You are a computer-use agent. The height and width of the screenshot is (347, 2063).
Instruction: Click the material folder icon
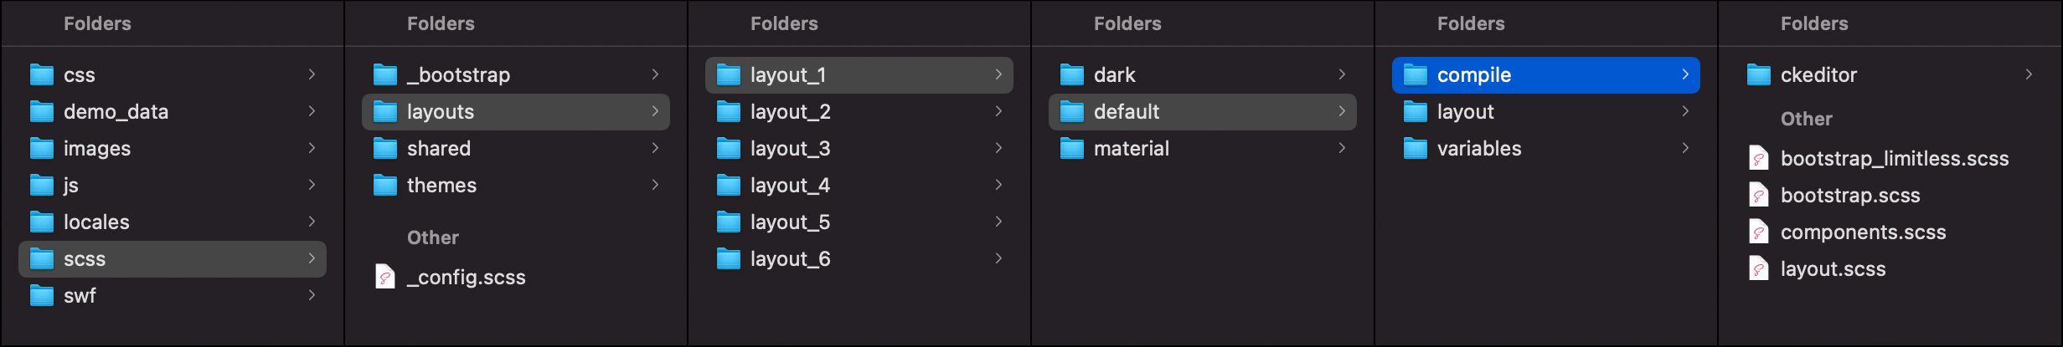click(x=1072, y=149)
